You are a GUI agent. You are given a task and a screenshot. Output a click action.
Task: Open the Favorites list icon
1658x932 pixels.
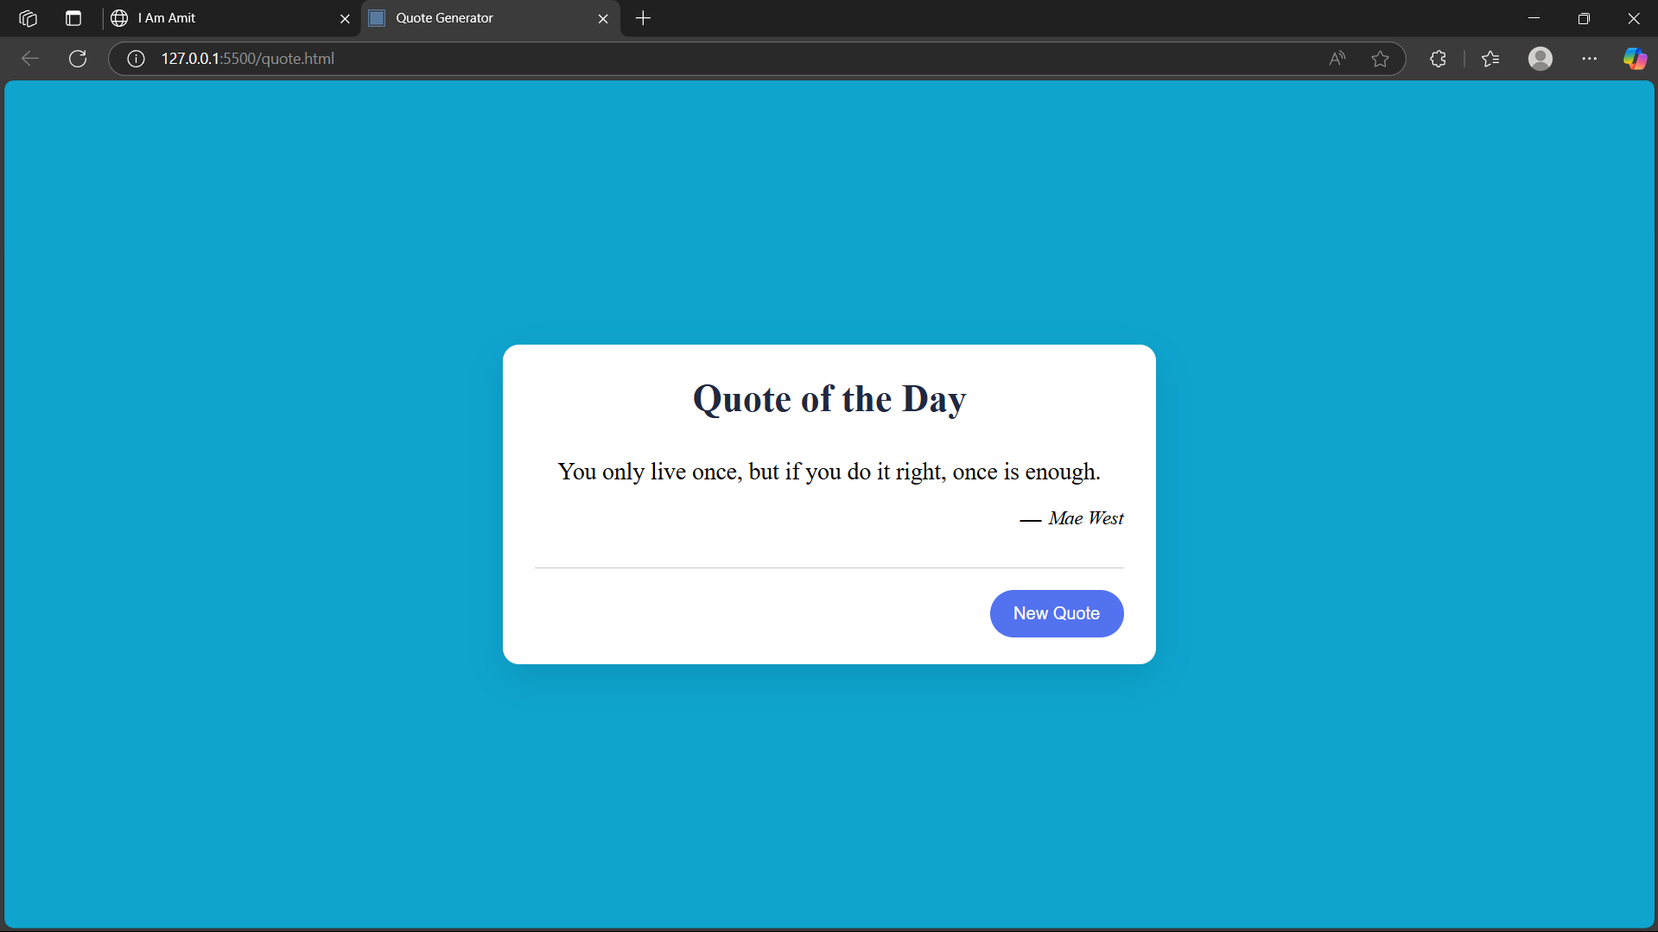[x=1490, y=59]
